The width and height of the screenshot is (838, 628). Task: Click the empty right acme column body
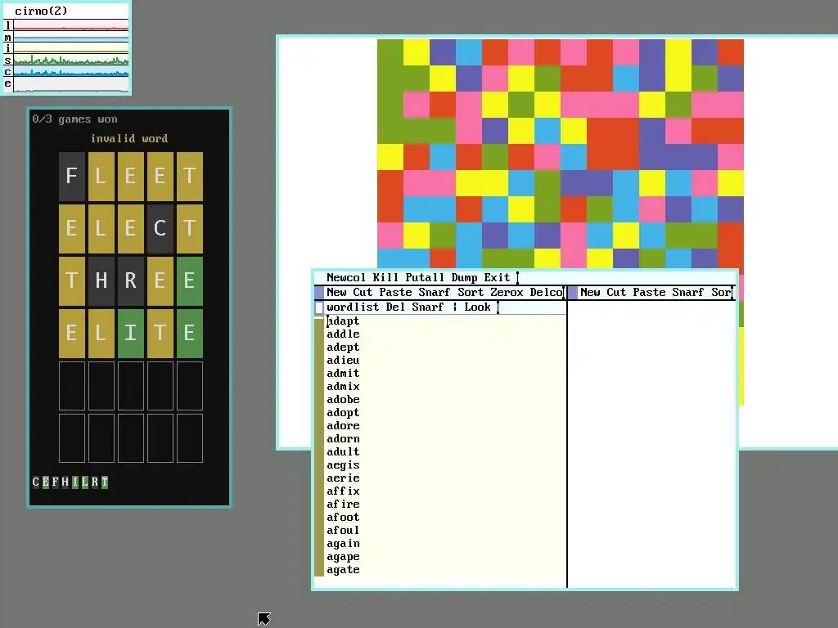point(651,443)
